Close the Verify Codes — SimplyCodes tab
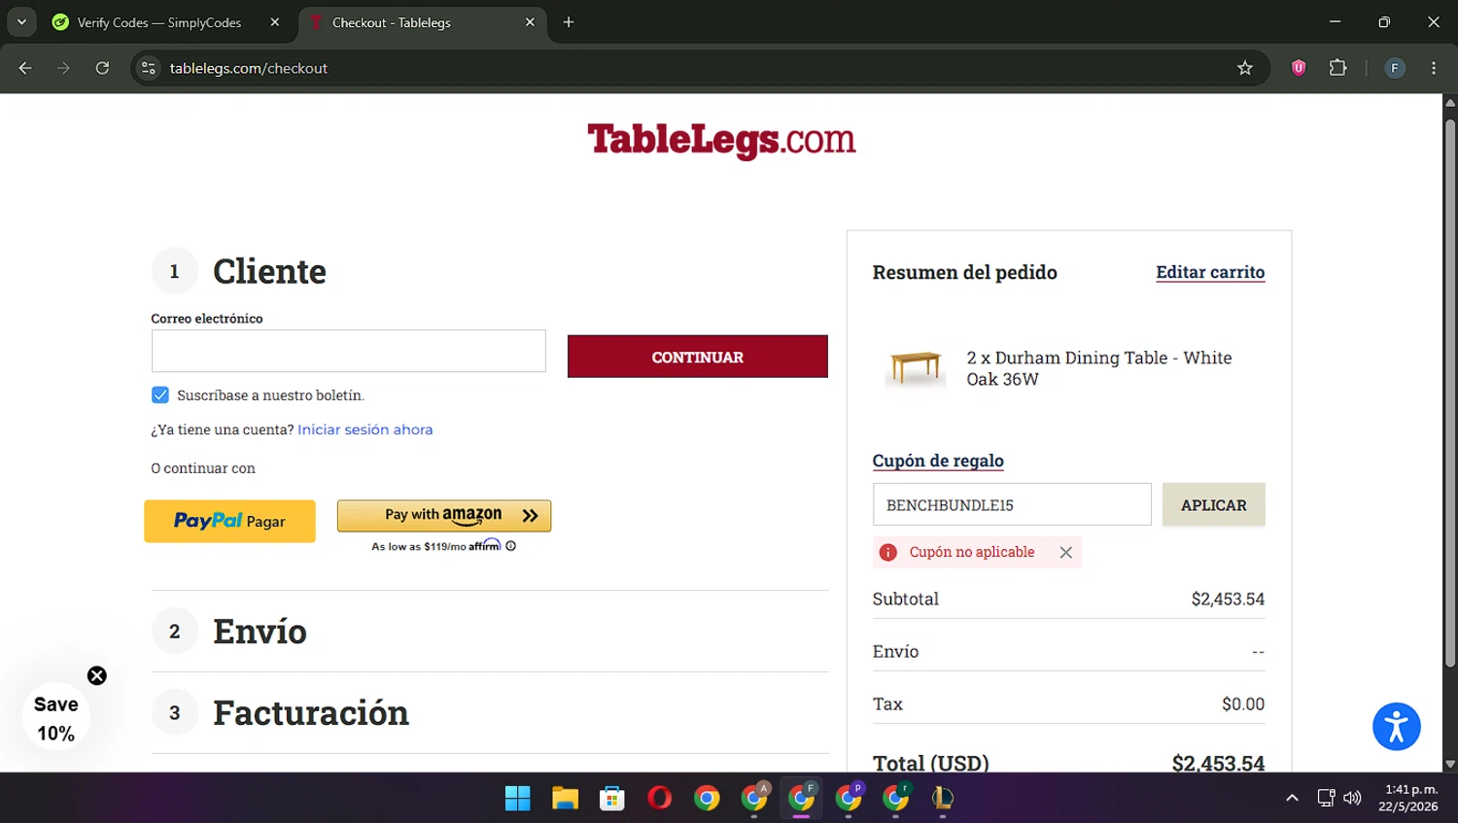The width and height of the screenshot is (1458, 823). coord(275,22)
